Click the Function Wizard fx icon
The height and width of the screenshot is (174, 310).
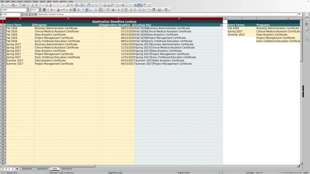pyautogui.click(x=26, y=14)
